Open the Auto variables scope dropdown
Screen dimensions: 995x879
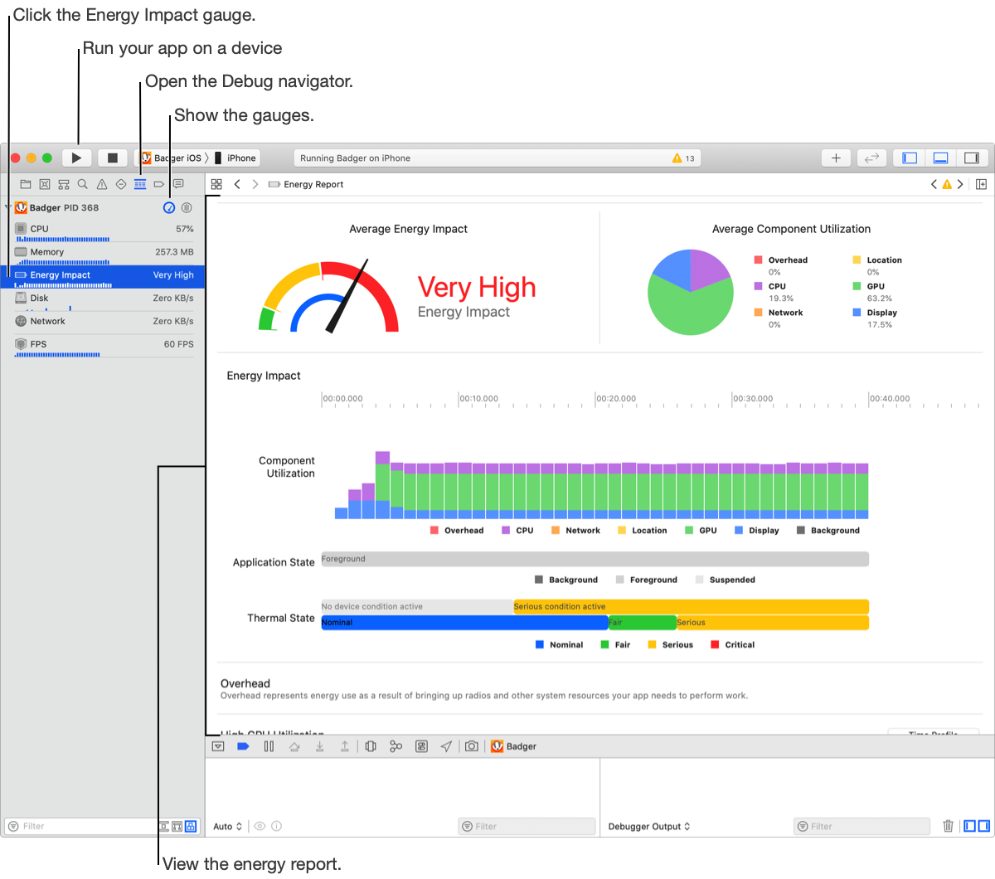point(227,826)
